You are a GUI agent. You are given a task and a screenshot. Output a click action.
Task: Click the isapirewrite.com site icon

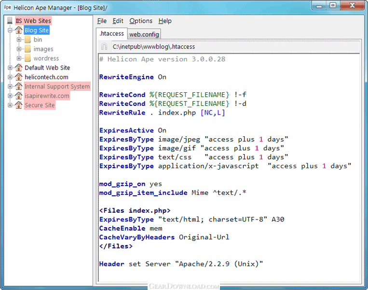coord(18,96)
